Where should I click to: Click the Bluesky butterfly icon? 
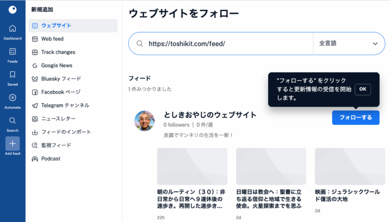(35, 79)
